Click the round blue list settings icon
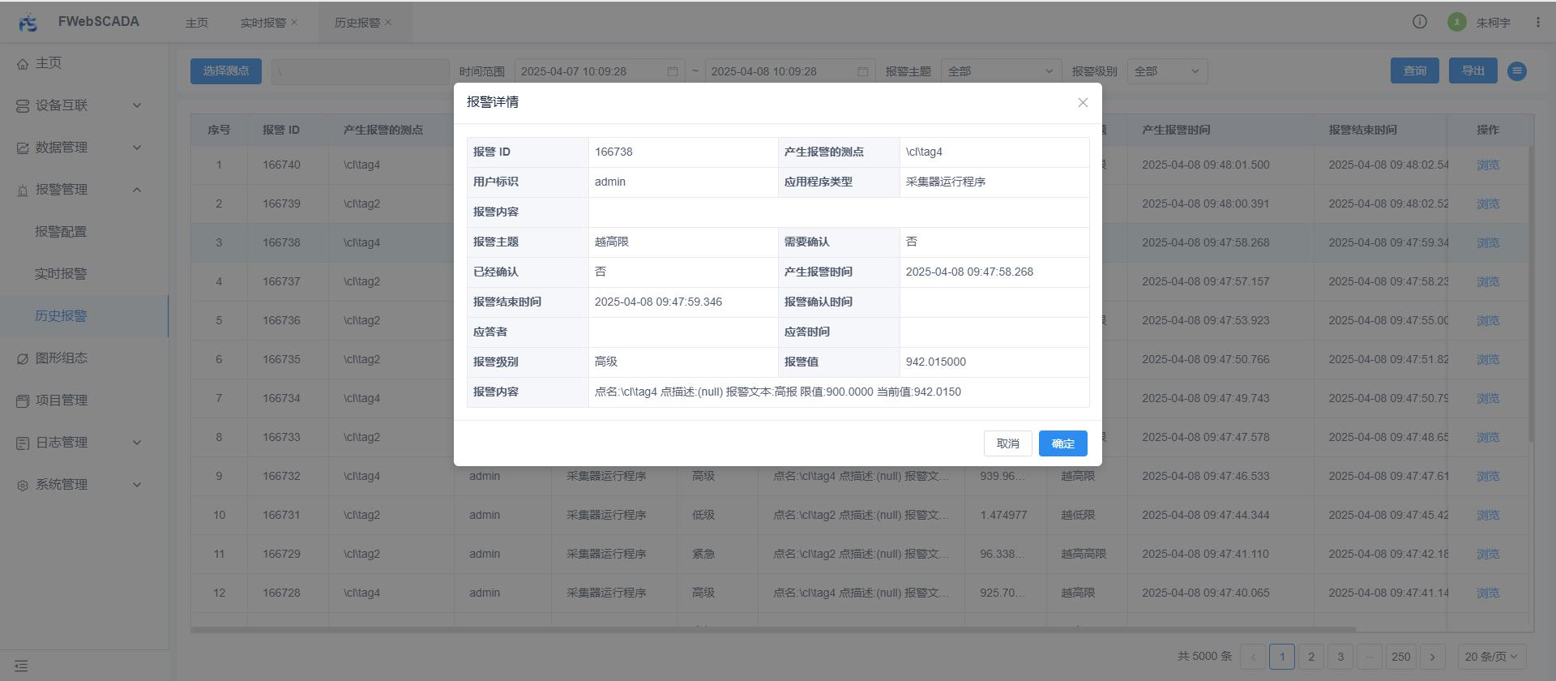Image resolution: width=1556 pixels, height=681 pixels. pos(1517,71)
